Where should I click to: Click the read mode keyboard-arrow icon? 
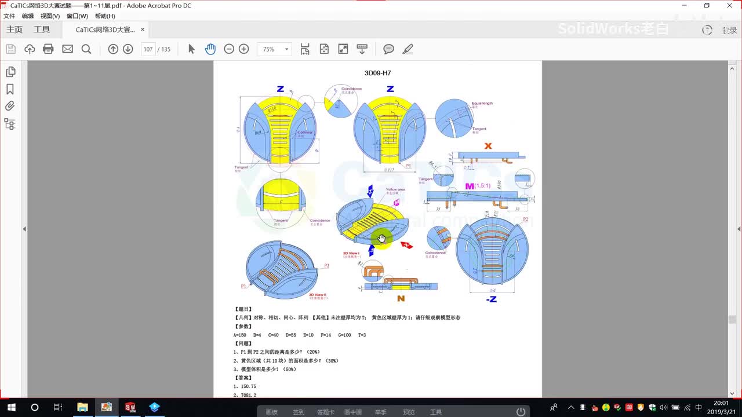pyautogui.click(x=362, y=49)
